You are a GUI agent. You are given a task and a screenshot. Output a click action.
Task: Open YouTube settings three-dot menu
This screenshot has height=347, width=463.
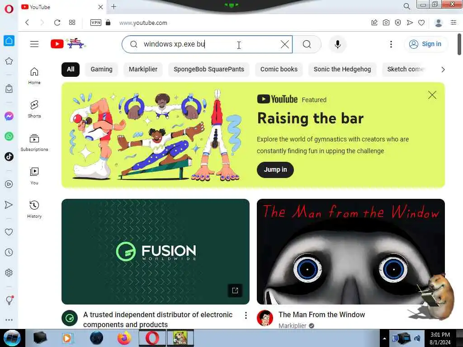[x=391, y=44]
